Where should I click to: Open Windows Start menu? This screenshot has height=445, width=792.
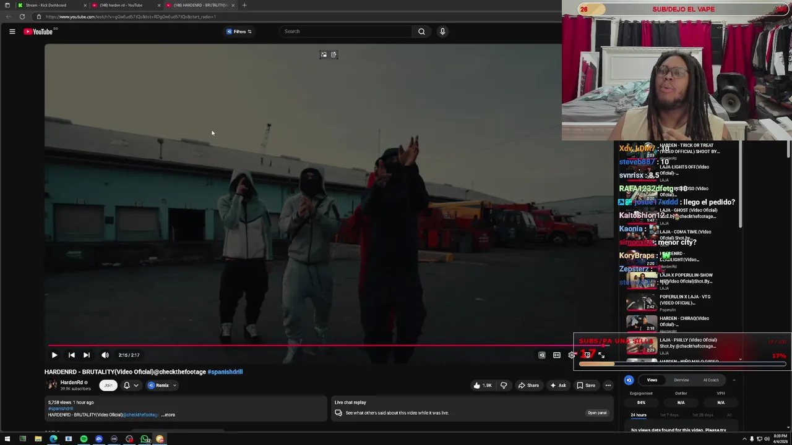pyautogui.click(x=7, y=439)
